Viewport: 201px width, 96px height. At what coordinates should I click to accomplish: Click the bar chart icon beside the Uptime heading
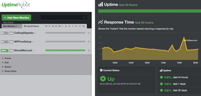tap(100, 5)
